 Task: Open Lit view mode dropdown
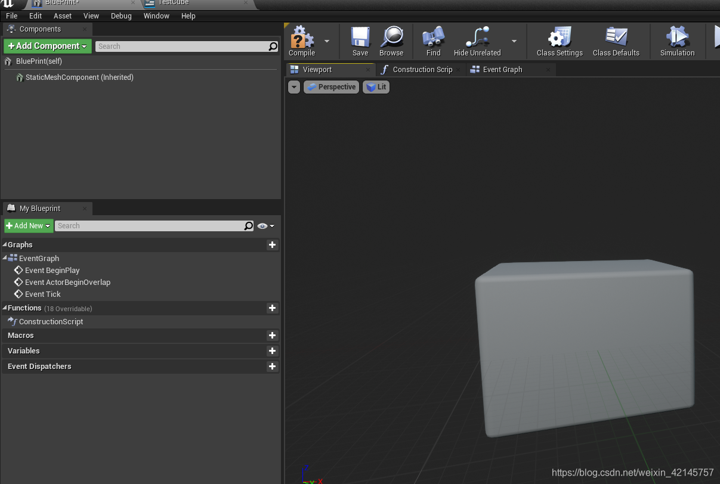click(376, 87)
